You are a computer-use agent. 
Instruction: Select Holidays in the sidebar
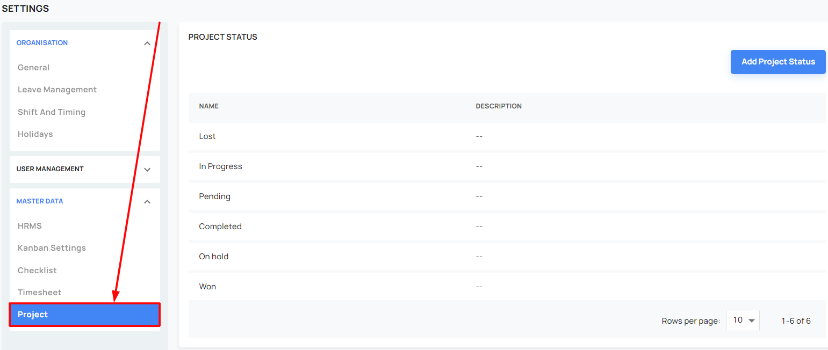35,134
